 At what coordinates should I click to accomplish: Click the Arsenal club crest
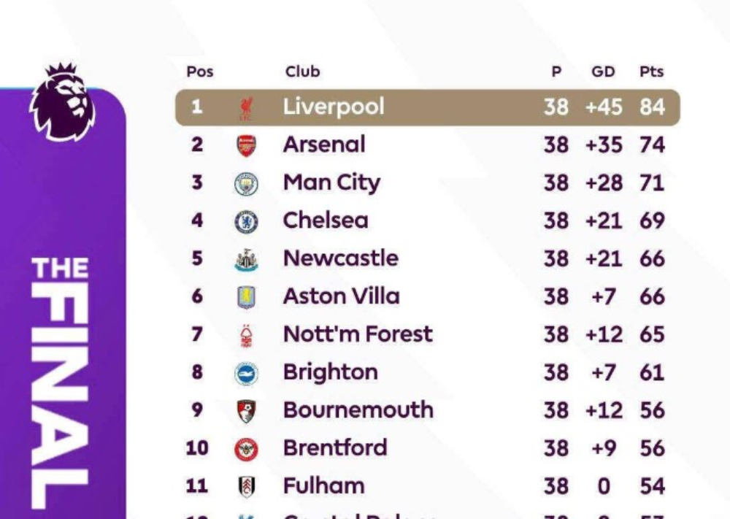pos(246,145)
